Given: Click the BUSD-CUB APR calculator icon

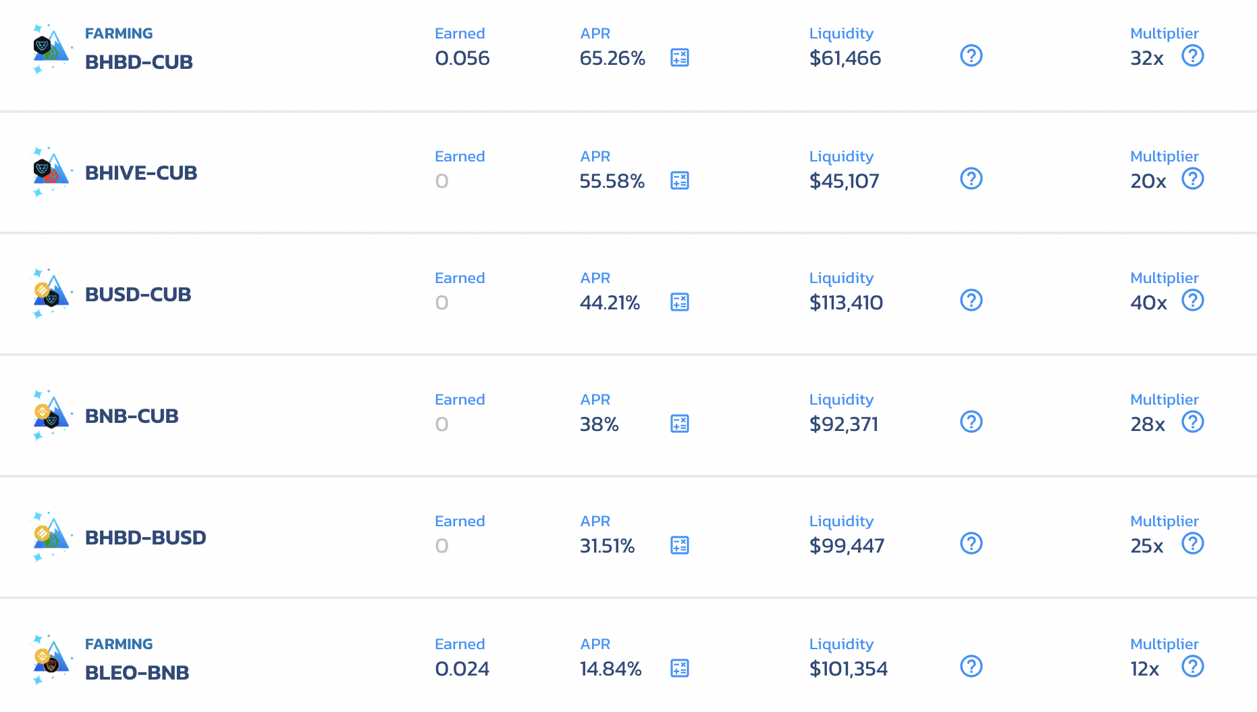Looking at the screenshot, I should tap(679, 302).
